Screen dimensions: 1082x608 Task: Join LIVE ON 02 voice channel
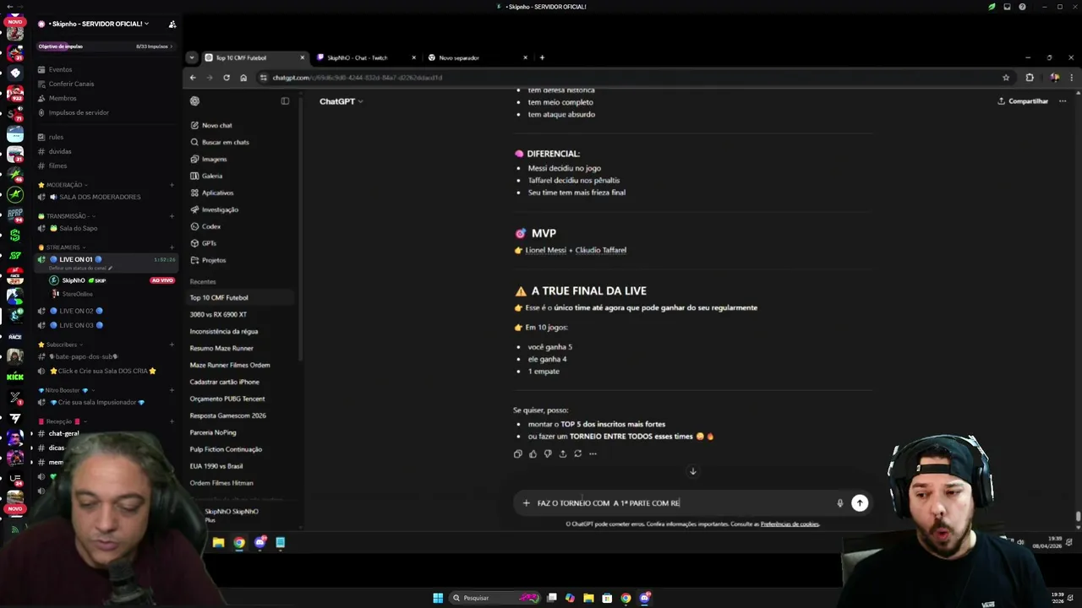[76, 311]
